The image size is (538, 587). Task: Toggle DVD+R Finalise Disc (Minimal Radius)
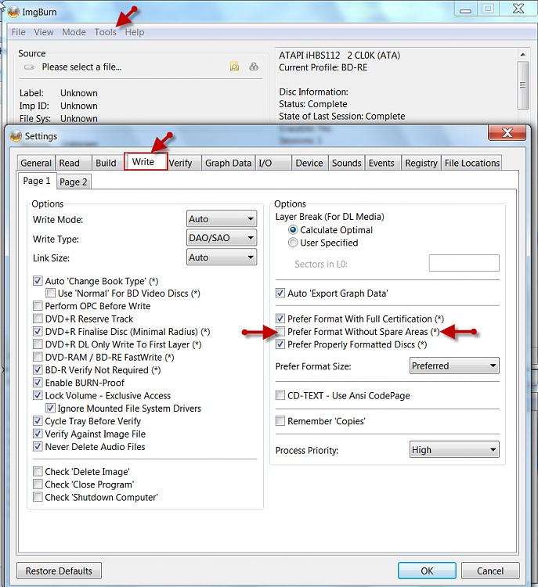(x=38, y=331)
